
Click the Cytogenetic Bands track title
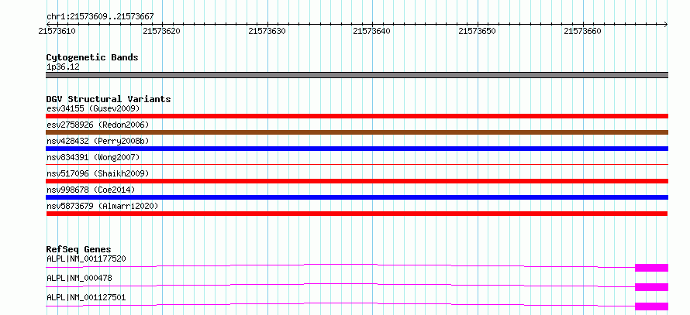(92, 57)
